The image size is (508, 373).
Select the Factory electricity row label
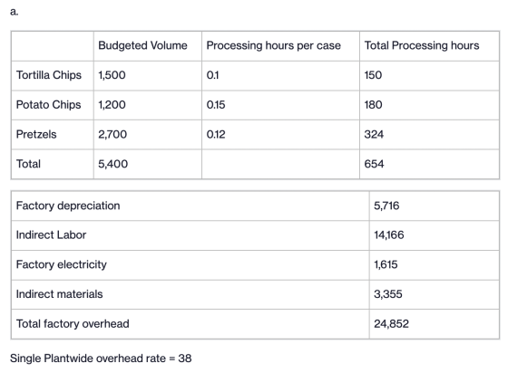[62, 264]
